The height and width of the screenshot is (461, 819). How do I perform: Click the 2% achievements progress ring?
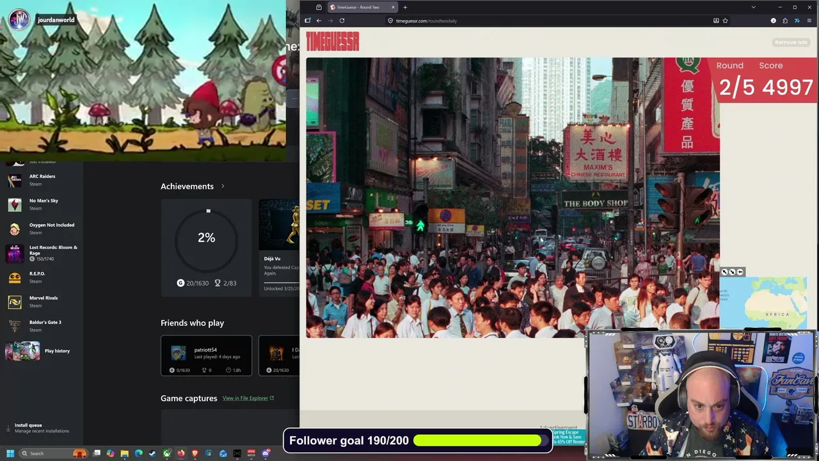click(206, 238)
